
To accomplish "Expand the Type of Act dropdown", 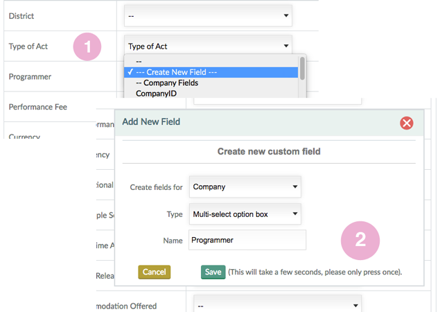I will (208, 46).
